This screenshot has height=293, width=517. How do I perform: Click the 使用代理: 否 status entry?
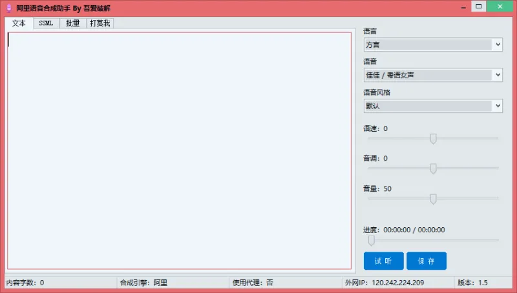tap(253, 283)
